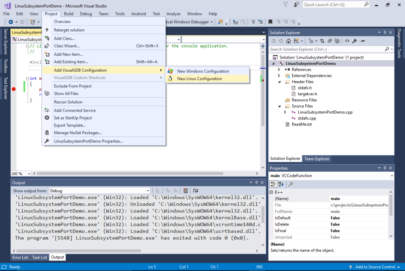
Task: Toggle the breakpoint in the editor margin
Action: point(13,89)
